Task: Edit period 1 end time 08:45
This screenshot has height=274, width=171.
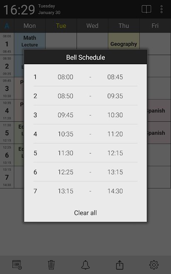Action: coord(115,77)
